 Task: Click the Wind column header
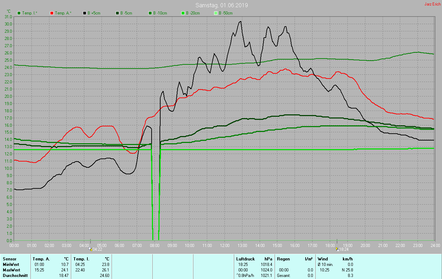click(323, 259)
